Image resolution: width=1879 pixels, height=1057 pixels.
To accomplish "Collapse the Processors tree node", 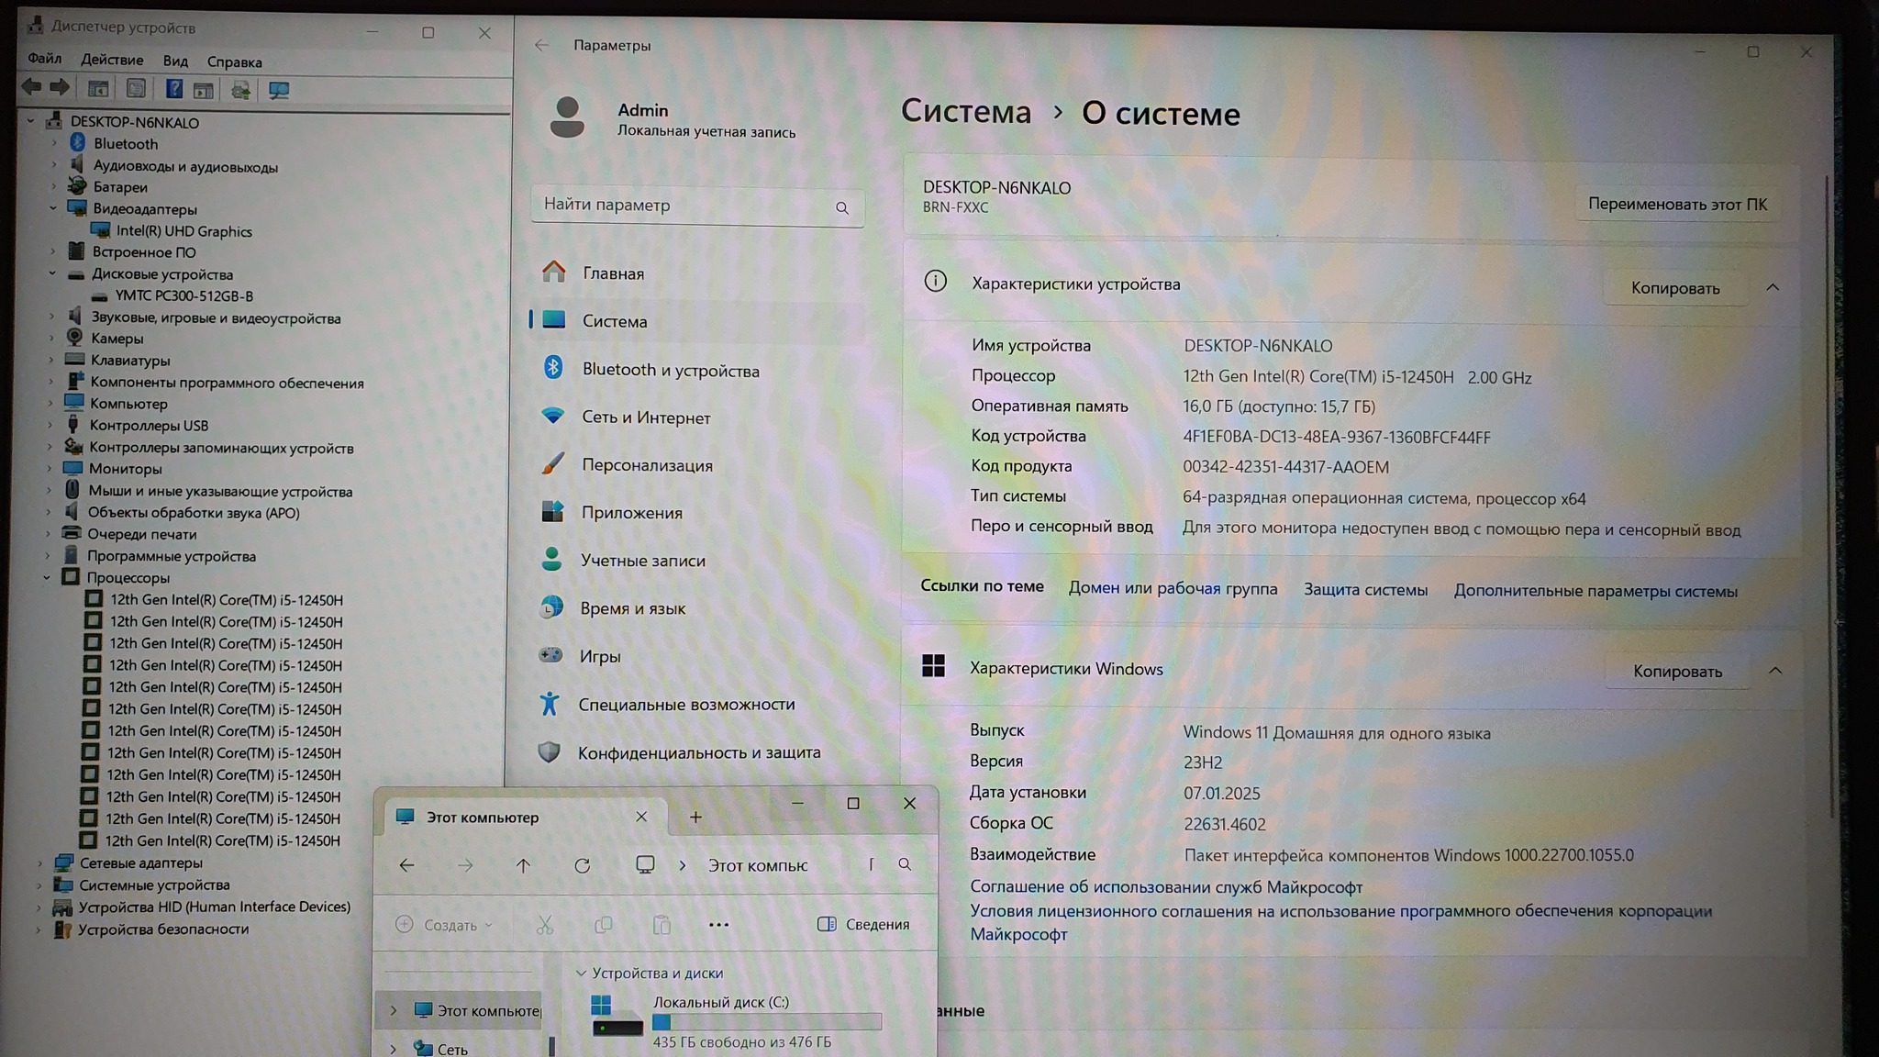I will [47, 578].
